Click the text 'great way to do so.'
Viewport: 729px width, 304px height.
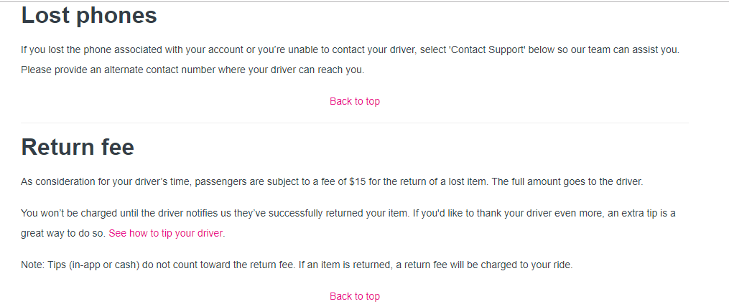pos(63,233)
